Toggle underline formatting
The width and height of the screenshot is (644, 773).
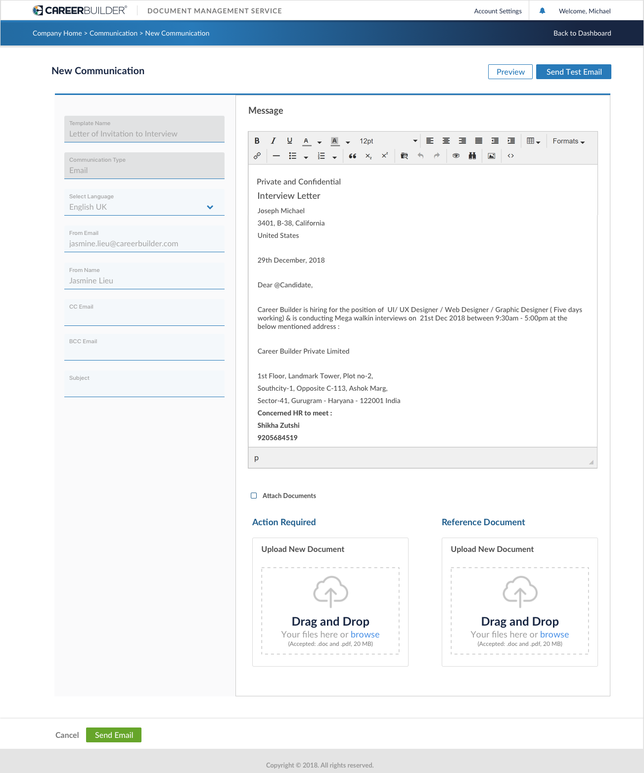click(290, 141)
